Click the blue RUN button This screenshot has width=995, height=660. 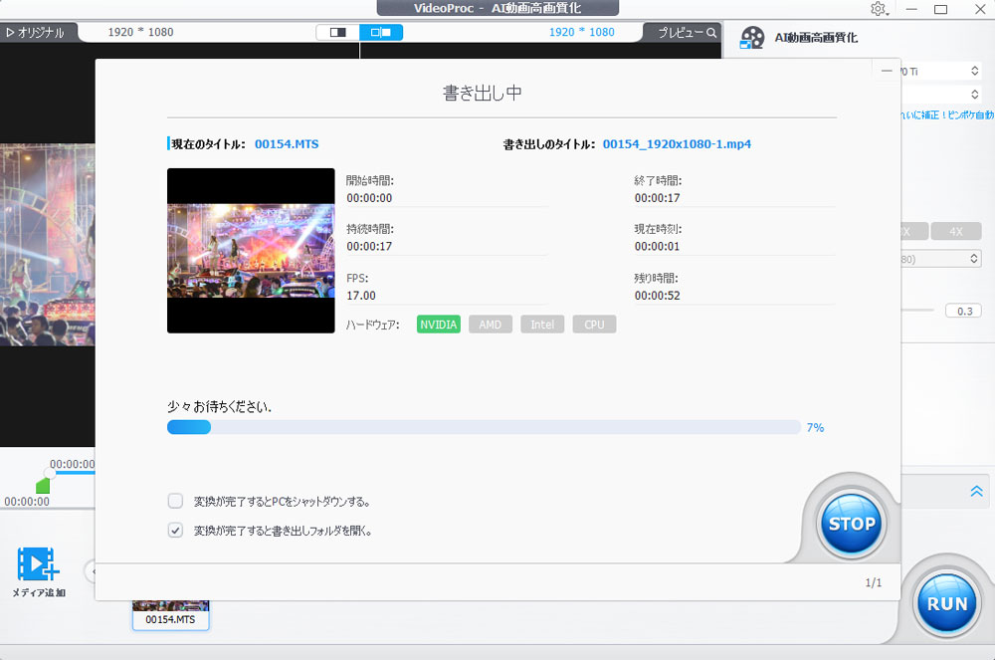click(947, 603)
